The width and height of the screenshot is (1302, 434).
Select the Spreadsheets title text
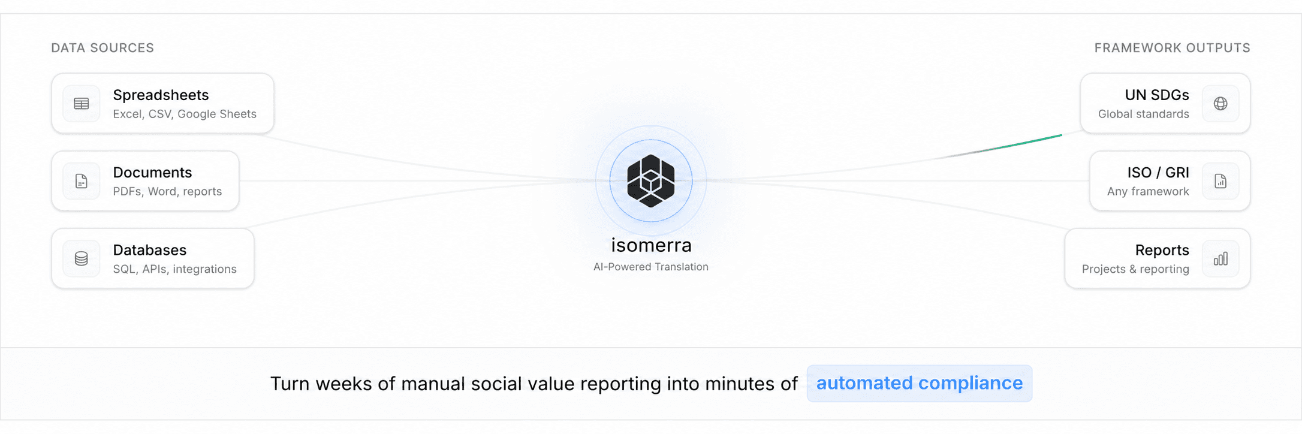tap(161, 95)
